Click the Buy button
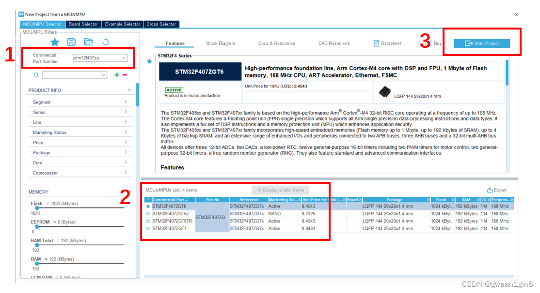Viewport: 540px width, 293px height. [x=435, y=44]
